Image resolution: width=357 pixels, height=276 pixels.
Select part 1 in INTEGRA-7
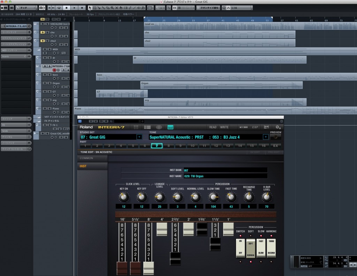point(85,146)
